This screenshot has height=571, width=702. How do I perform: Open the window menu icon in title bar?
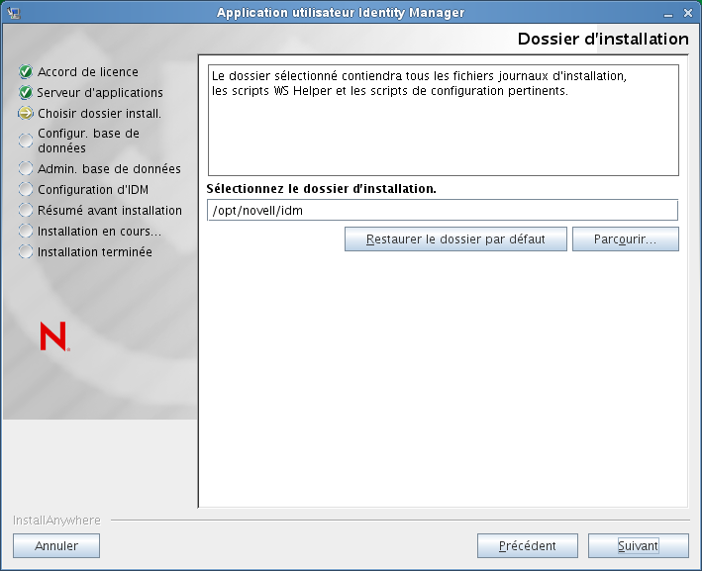click(x=14, y=13)
